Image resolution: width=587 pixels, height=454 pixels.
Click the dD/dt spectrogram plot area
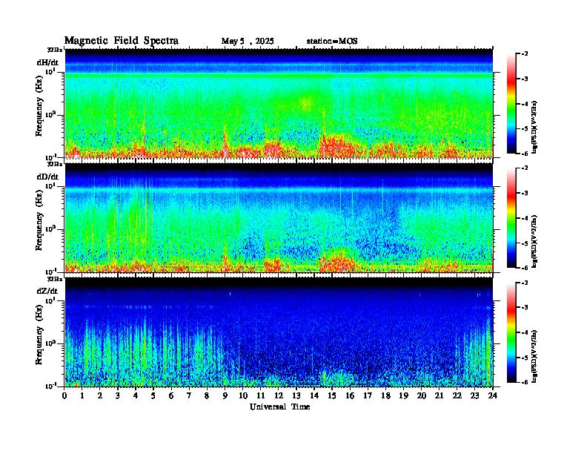[279, 218]
